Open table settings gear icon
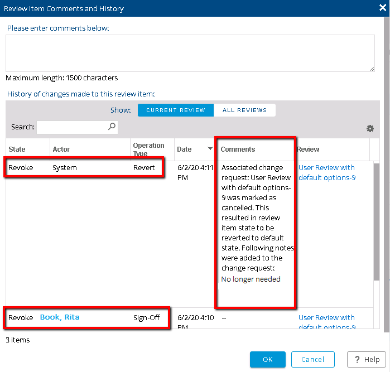The image size is (390, 372). (370, 129)
